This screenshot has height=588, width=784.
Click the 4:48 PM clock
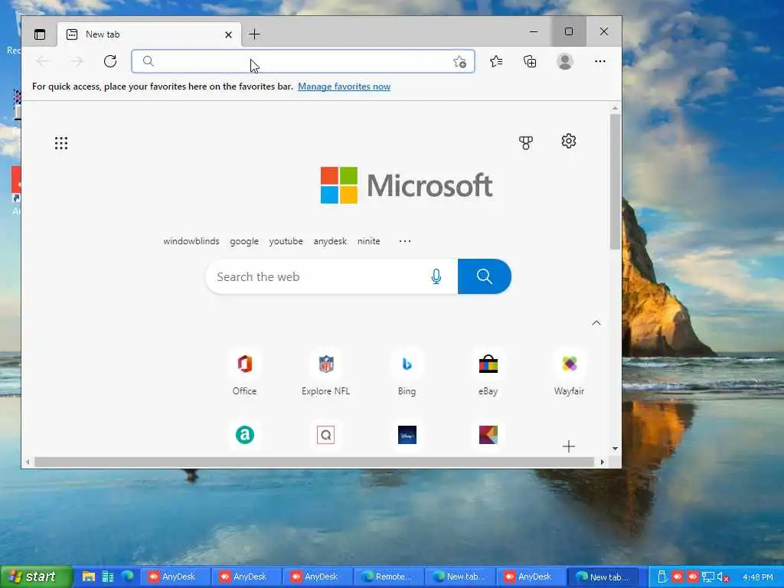tap(758, 577)
